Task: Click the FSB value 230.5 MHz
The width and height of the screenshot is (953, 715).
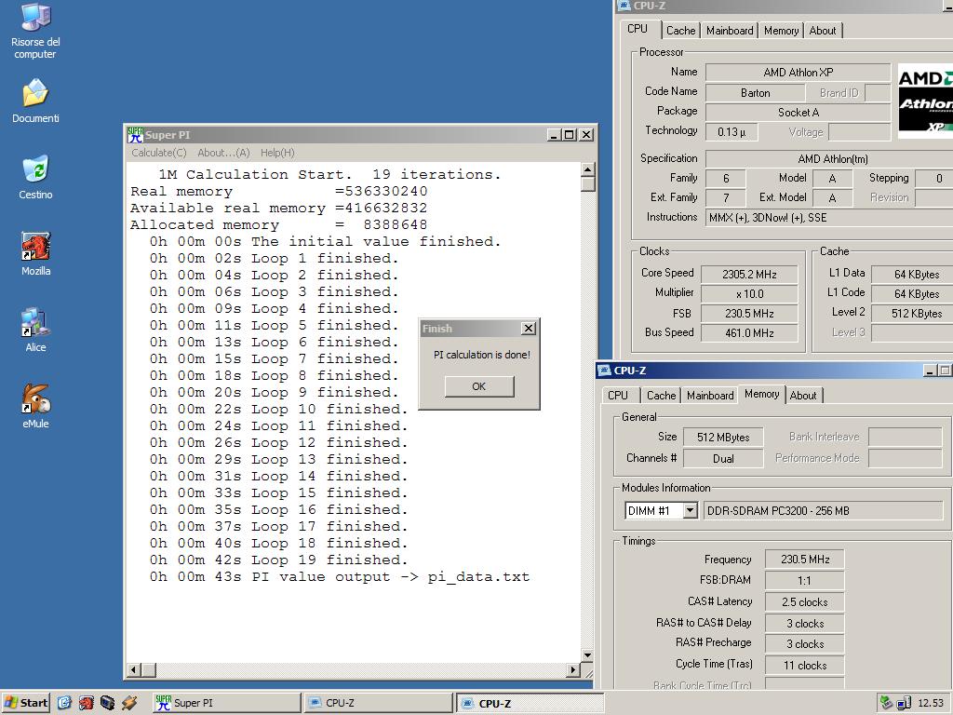Action: [749, 313]
